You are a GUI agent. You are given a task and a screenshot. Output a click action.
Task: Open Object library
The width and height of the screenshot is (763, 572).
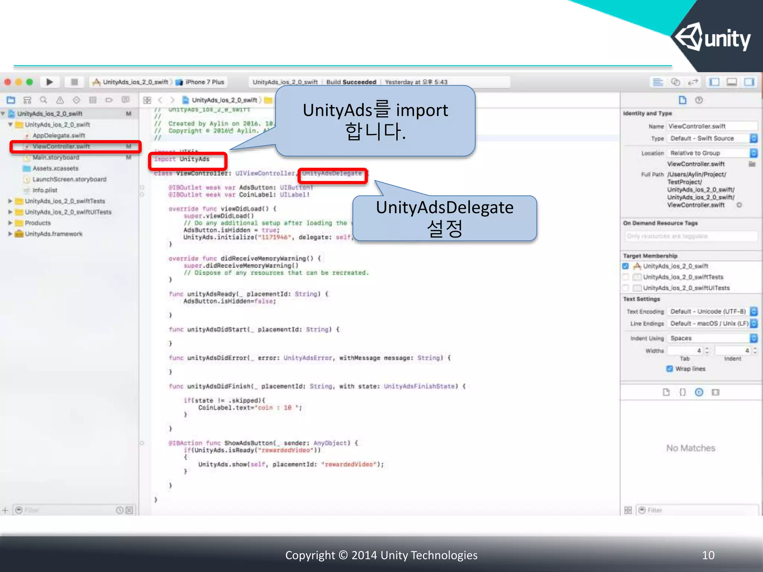tap(699, 392)
